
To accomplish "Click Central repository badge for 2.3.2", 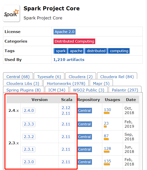I will click(85, 137).
